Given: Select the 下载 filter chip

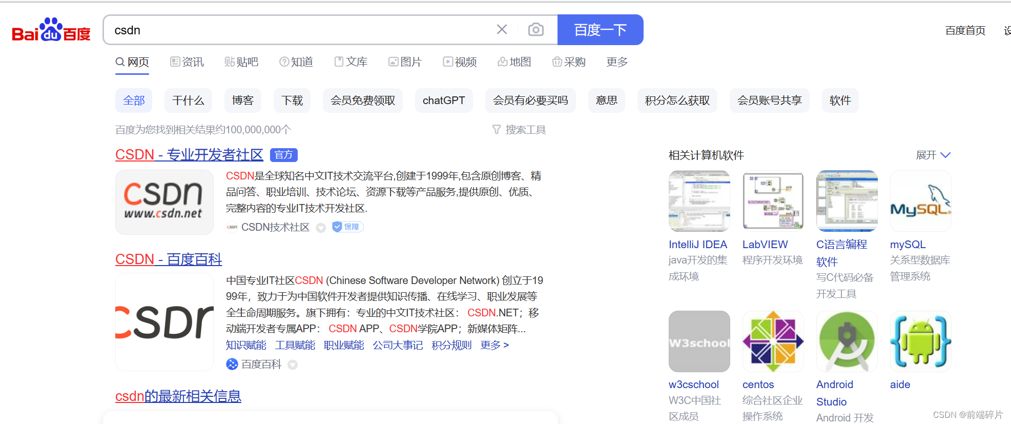Looking at the screenshot, I should [292, 100].
